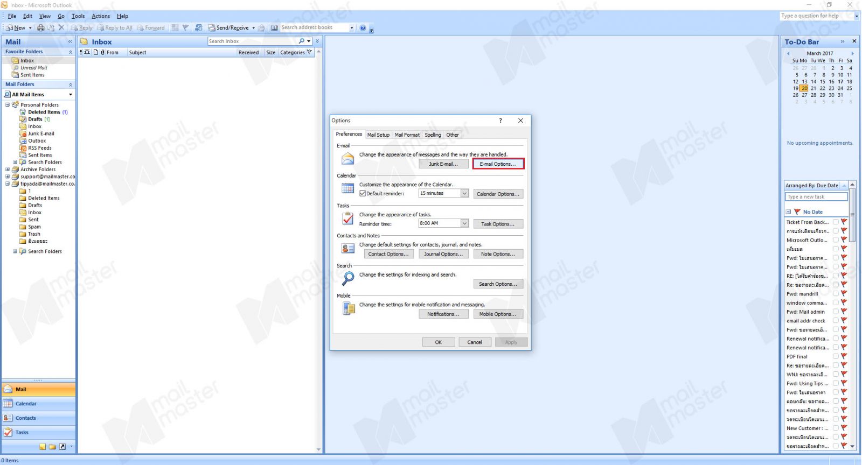The height and width of the screenshot is (465, 862).
Task: Open the All Mail Items dropdown
Action: click(x=71, y=95)
